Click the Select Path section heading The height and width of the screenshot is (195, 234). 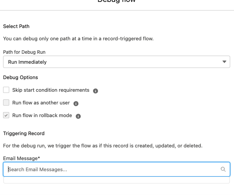[16, 26]
